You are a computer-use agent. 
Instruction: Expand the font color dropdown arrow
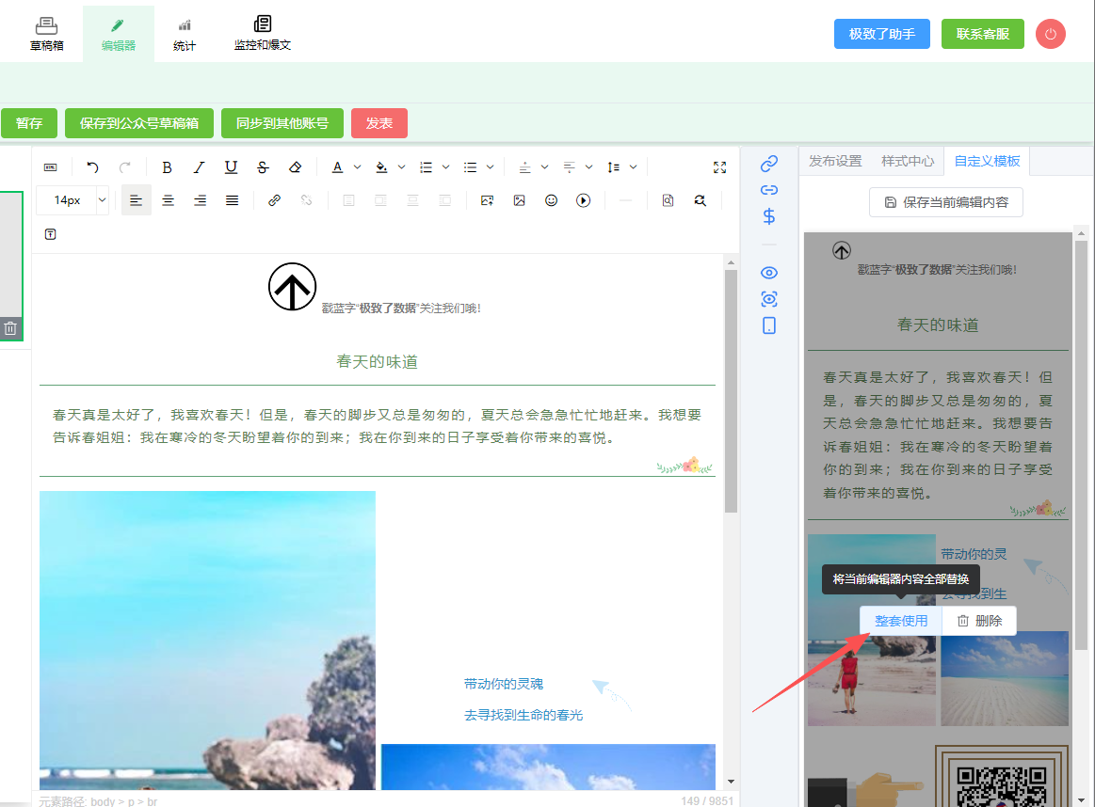[358, 167]
